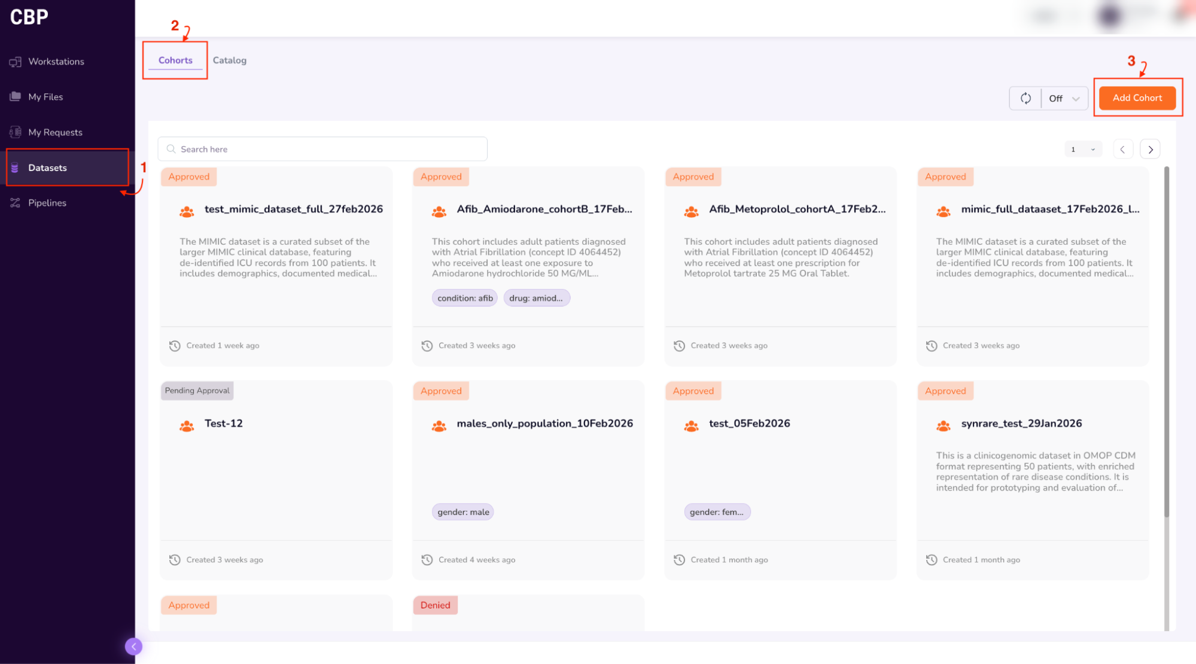Open the page number dropdown
This screenshot has height=664, width=1196.
(1083, 150)
